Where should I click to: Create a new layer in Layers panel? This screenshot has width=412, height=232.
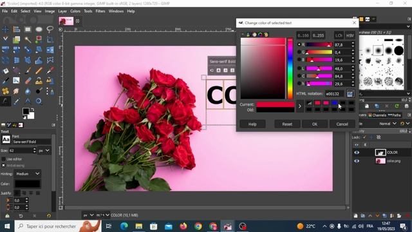coord(355,216)
